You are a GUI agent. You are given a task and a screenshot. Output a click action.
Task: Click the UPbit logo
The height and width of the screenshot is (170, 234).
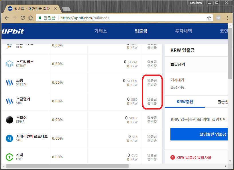point(13,31)
